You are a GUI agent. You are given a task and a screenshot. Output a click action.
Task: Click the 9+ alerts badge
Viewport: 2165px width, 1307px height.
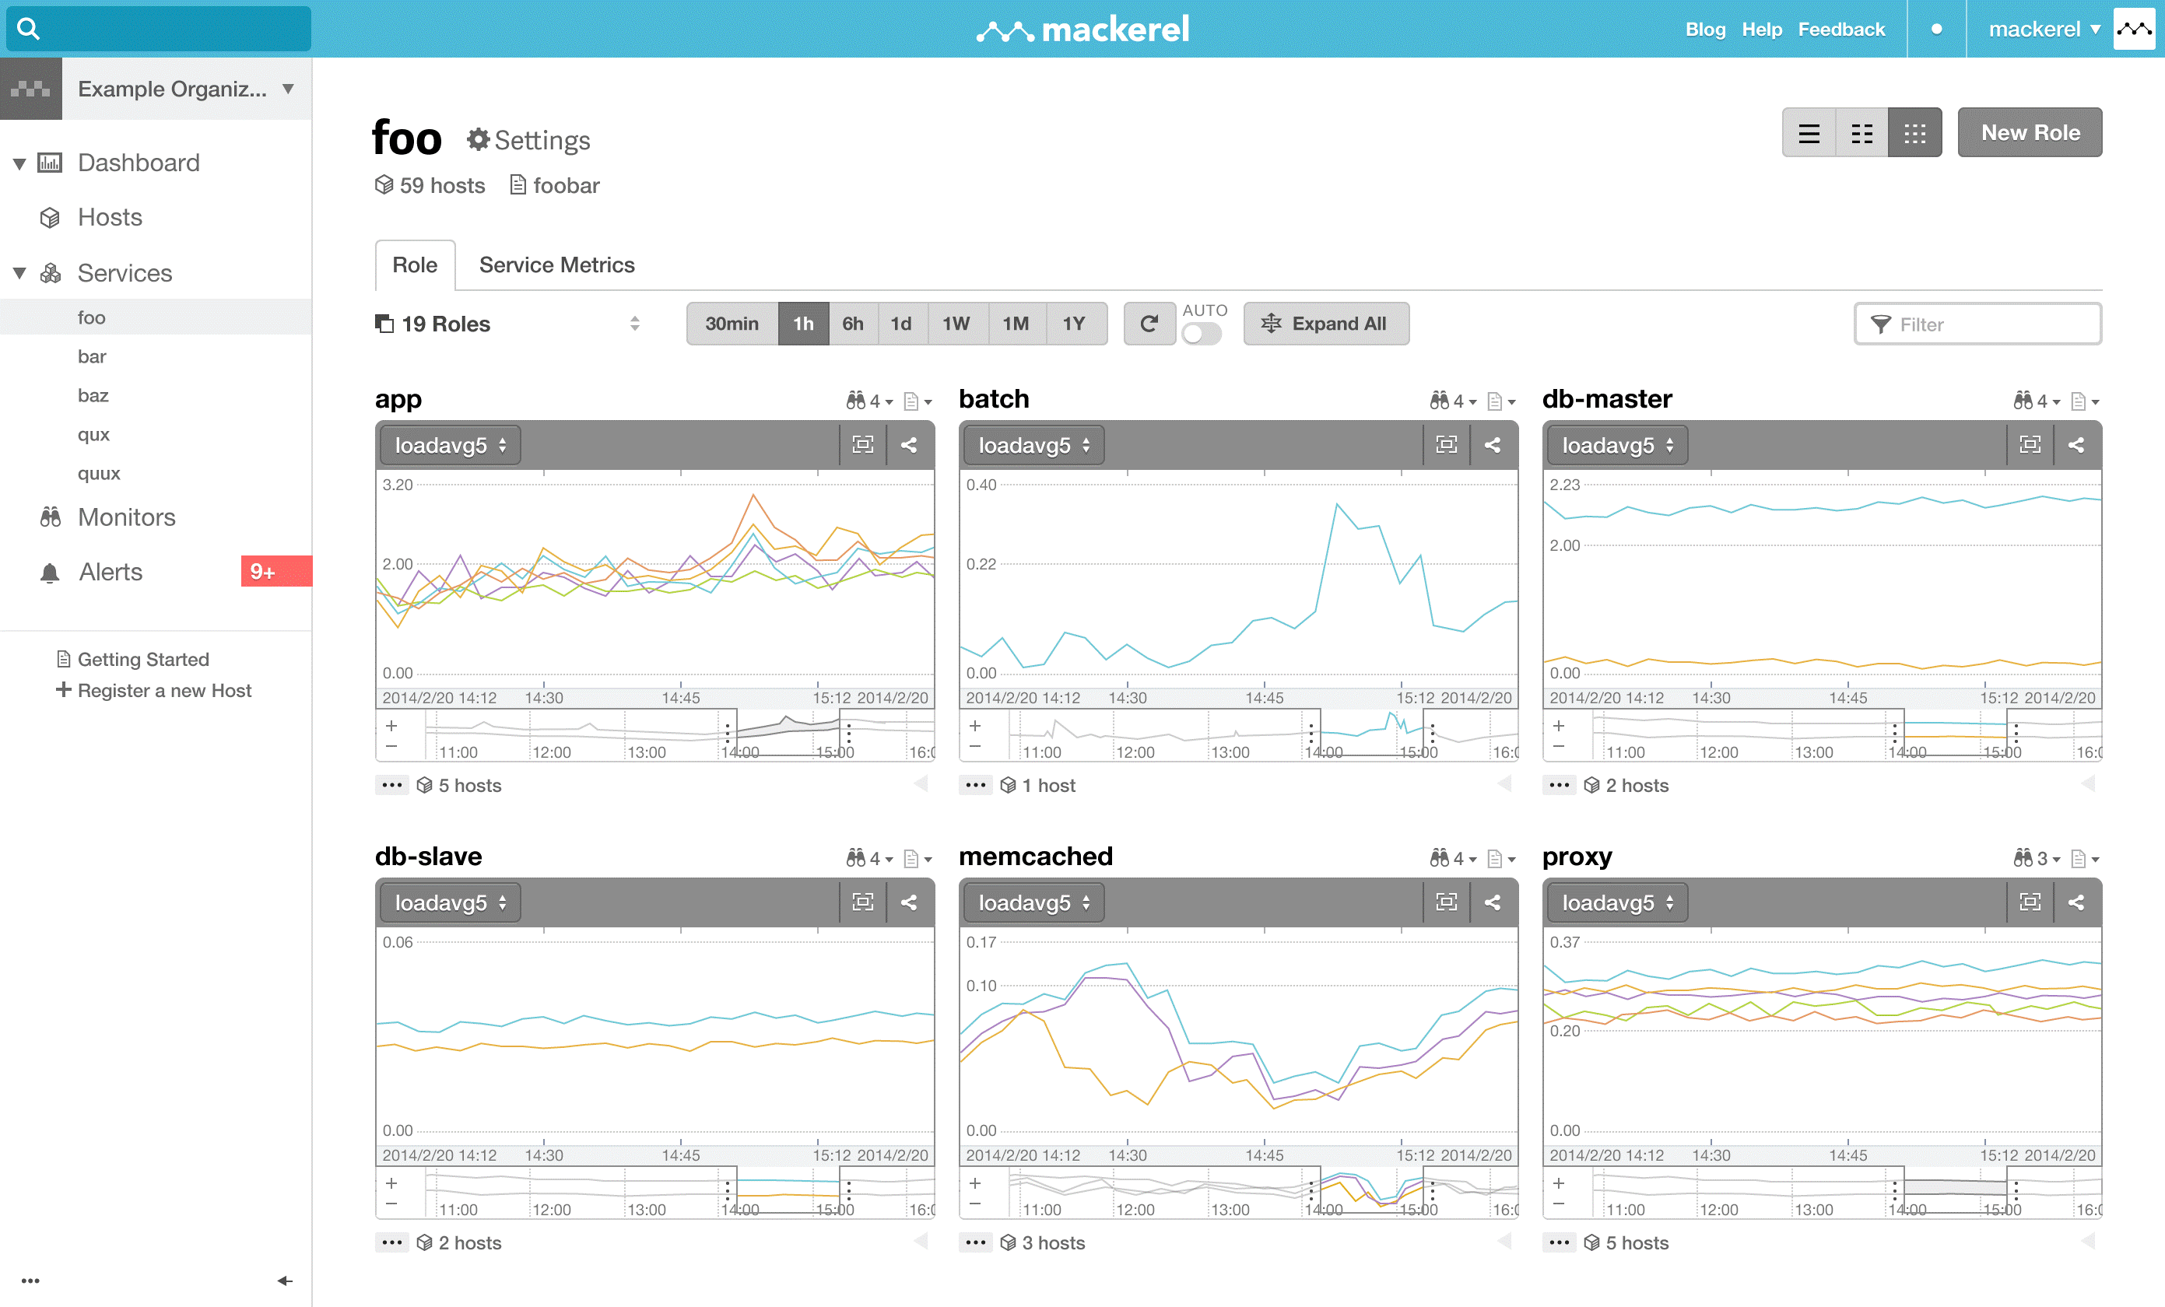(x=276, y=571)
